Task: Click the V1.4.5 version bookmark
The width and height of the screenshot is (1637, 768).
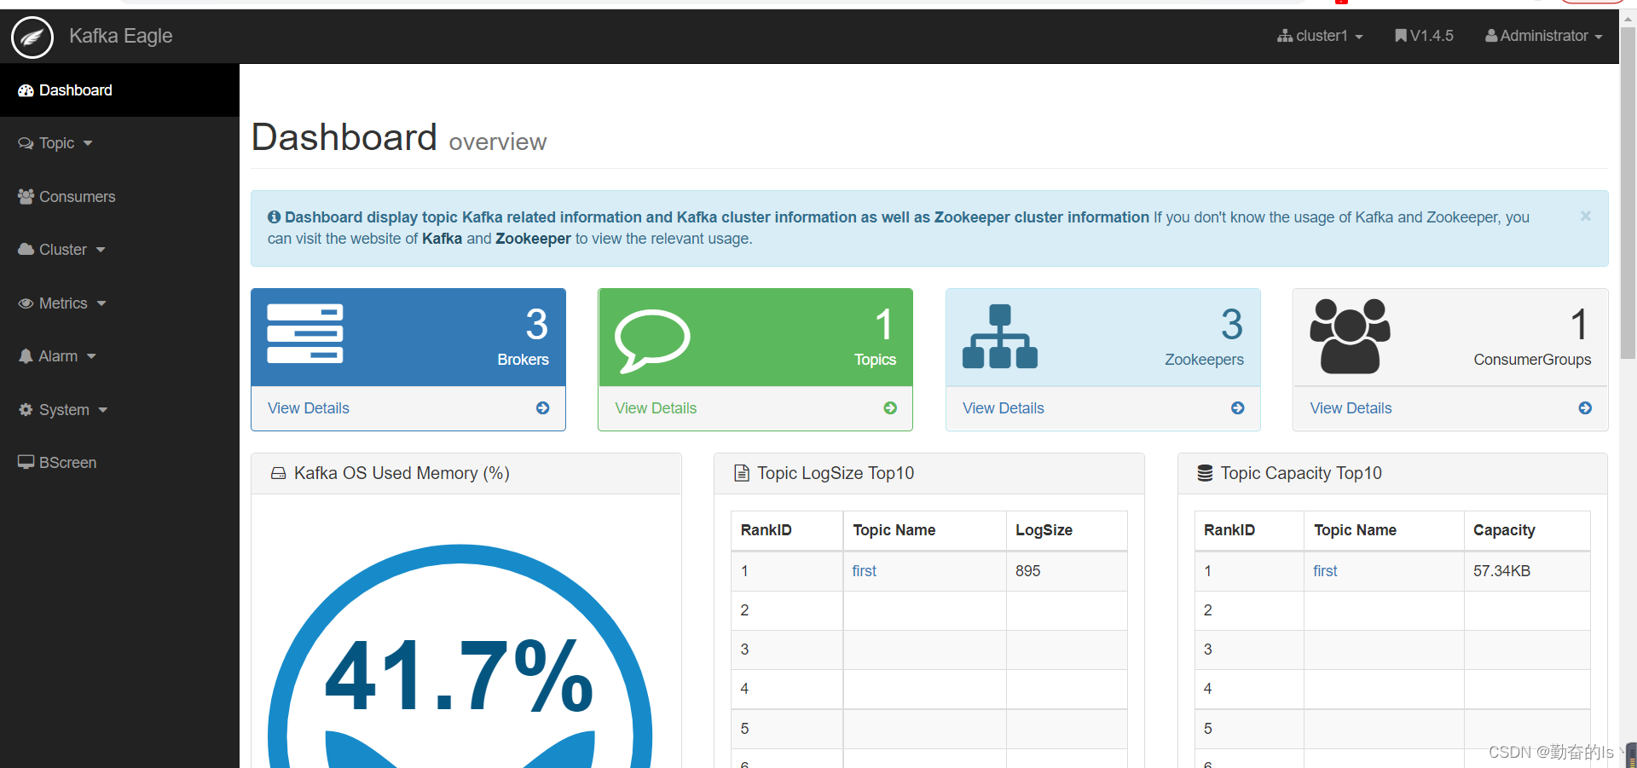Action: pos(1424,36)
